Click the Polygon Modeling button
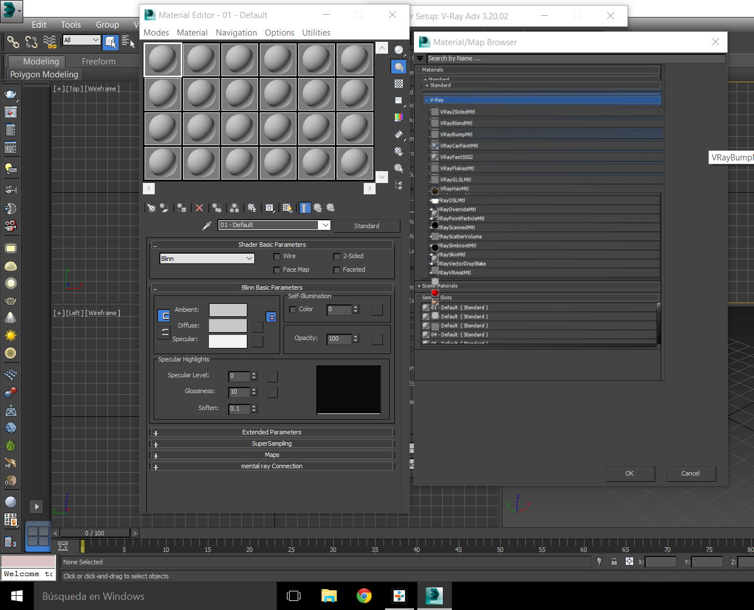754x610 pixels. (x=44, y=75)
